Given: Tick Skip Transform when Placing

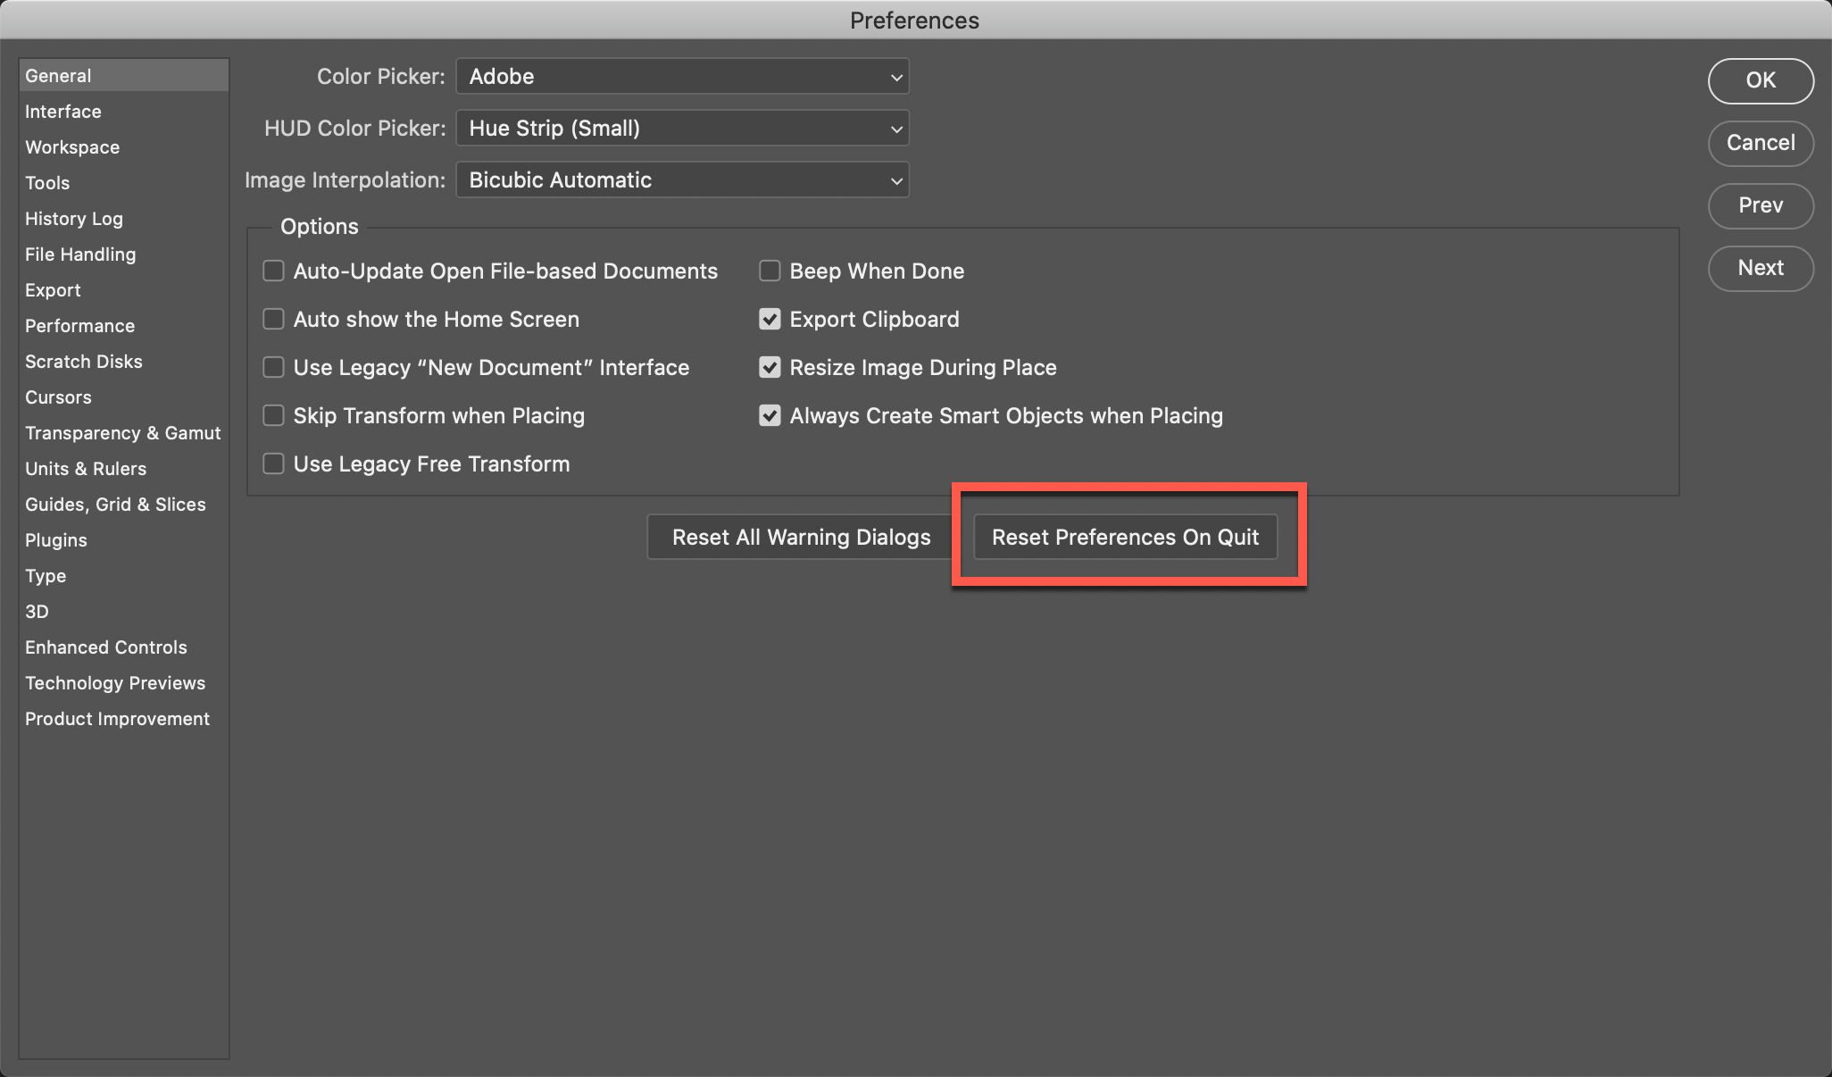Looking at the screenshot, I should (273, 415).
